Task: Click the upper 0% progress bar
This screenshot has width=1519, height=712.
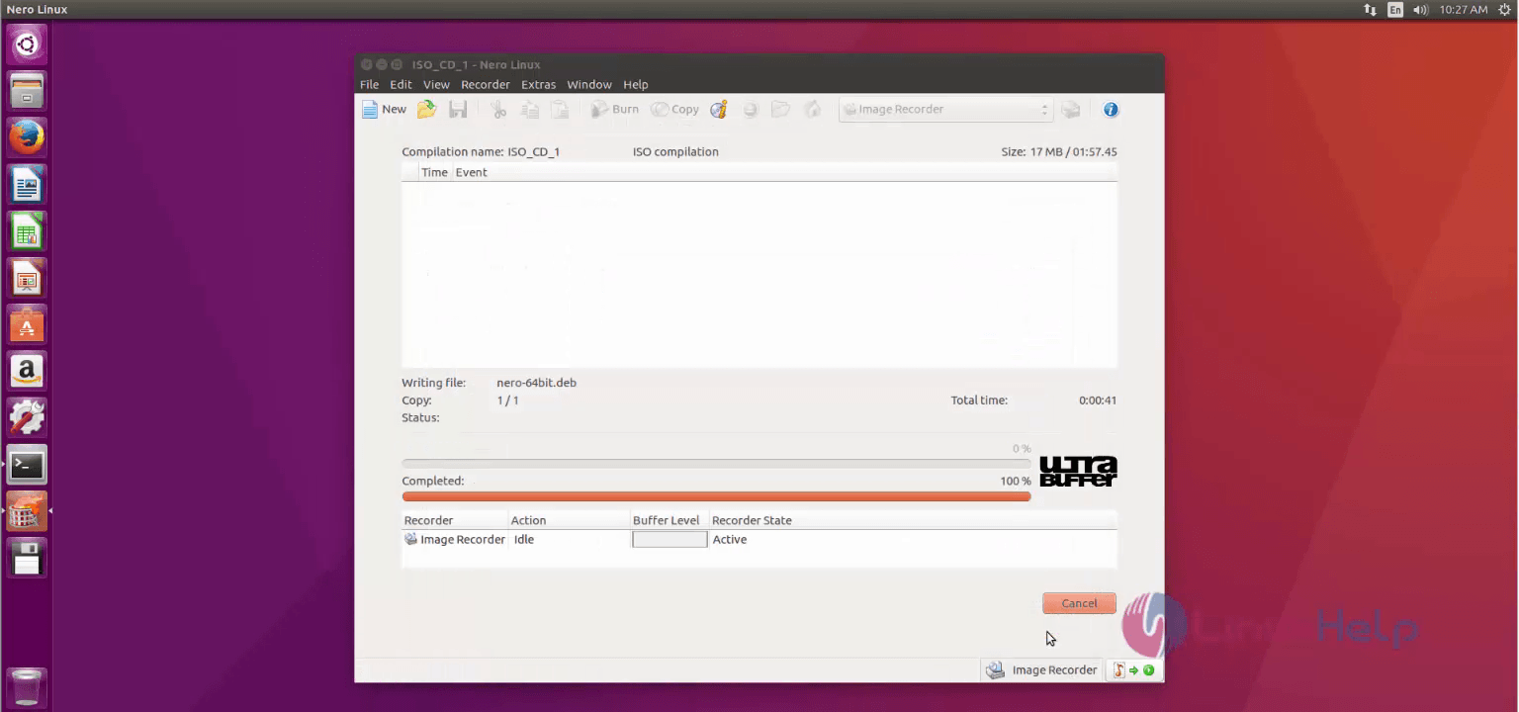Action: coord(716,463)
